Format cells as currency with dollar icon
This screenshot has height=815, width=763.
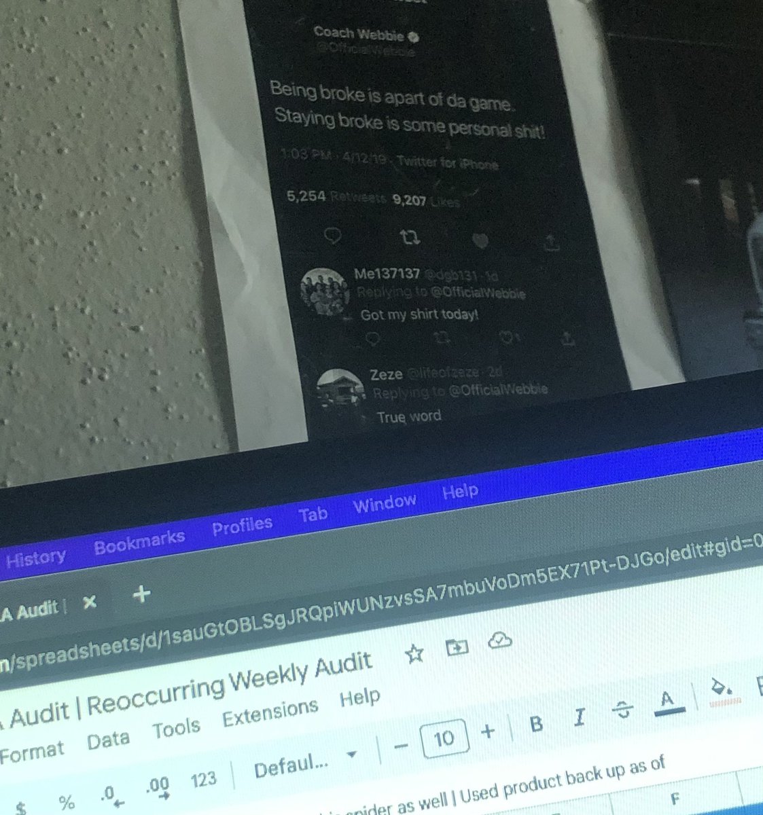click(x=21, y=808)
